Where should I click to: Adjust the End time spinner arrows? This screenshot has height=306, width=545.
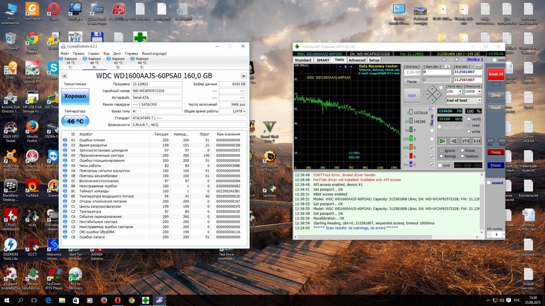point(418,72)
